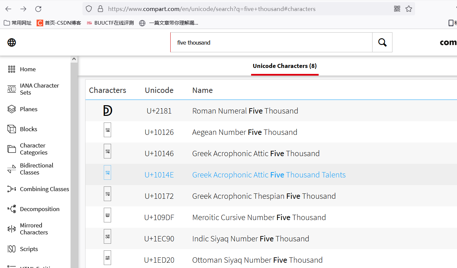Click the Name column header
Screen dimensions: 457x268
click(x=202, y=90)
